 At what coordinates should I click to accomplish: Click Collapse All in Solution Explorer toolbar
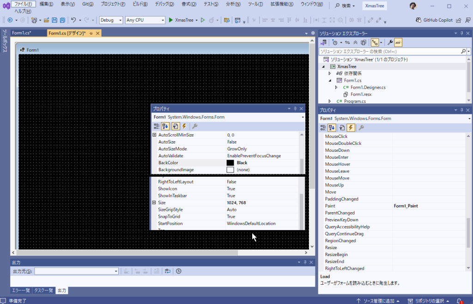pos(355,42)
